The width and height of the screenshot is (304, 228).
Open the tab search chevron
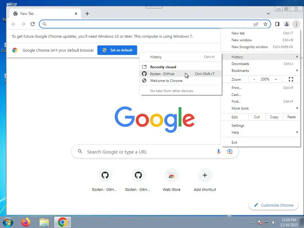[x=268, y=14]
